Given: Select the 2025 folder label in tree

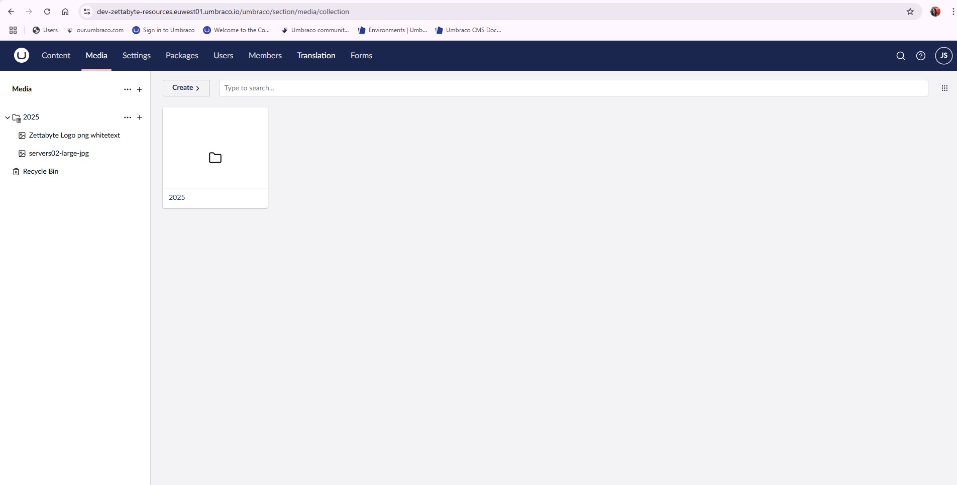Looking at the screenshot, I should click(x=31, y=117).
